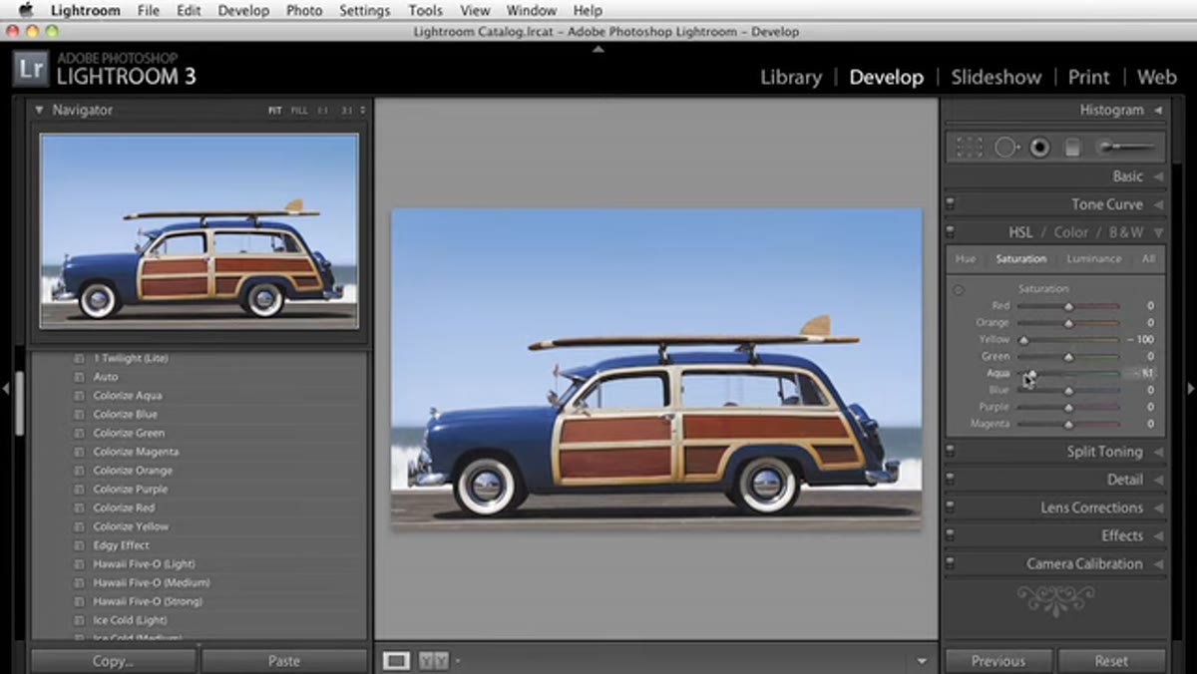1197x674 pixels.
Task: Expand the Effects panel arrow
Action: pyautogui.click(x=1158, y=535)
